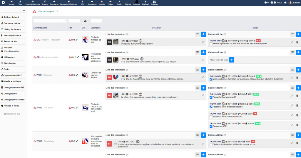Viewport: 301px width, 158px height.
Task: Open task link TK2111-0003
Action: click(x=215, y=76)
